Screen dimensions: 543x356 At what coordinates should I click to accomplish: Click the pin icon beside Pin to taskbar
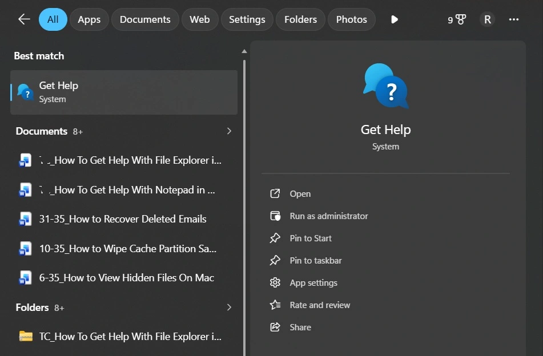coord(275,260)
